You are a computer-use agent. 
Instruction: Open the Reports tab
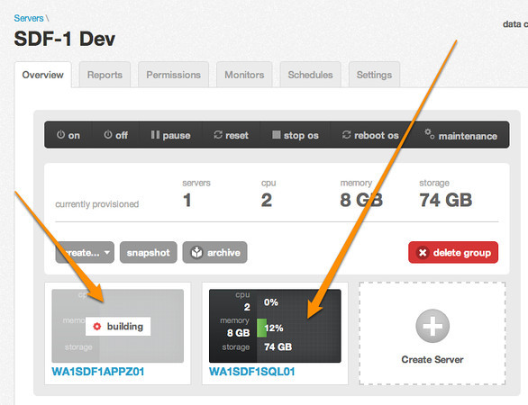click(105, 75)
